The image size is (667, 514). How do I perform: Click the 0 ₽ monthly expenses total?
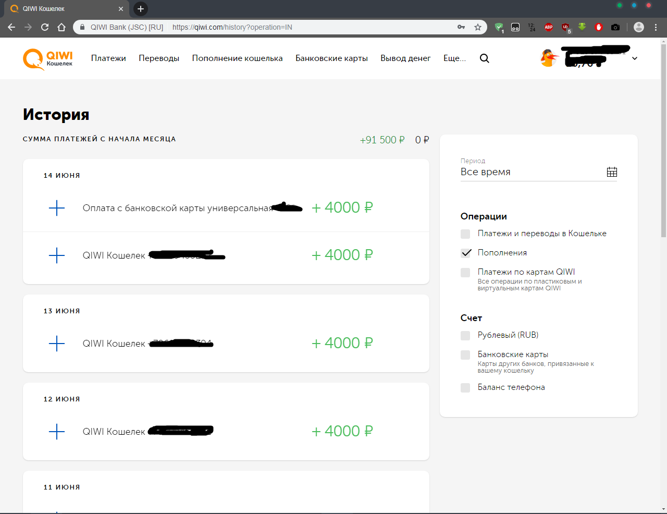point(422,140)
